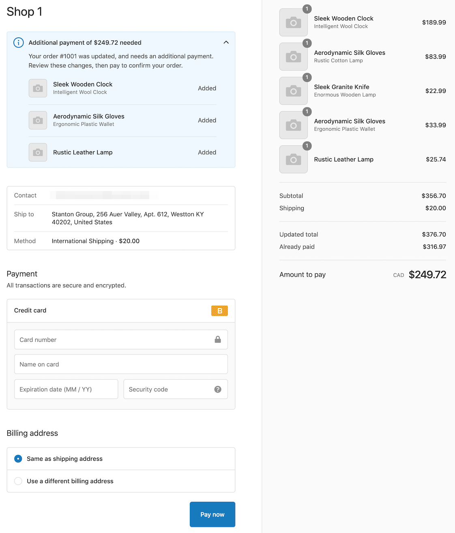Image resolution: width=455 pixels, height=533 pixels.
Task: Click the orange B card brand badge
Action: point(219,311)
